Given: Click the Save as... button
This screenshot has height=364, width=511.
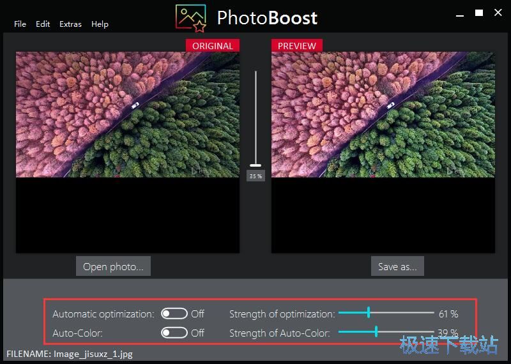Looking at the screenshot, I should (x=397, y=266).
